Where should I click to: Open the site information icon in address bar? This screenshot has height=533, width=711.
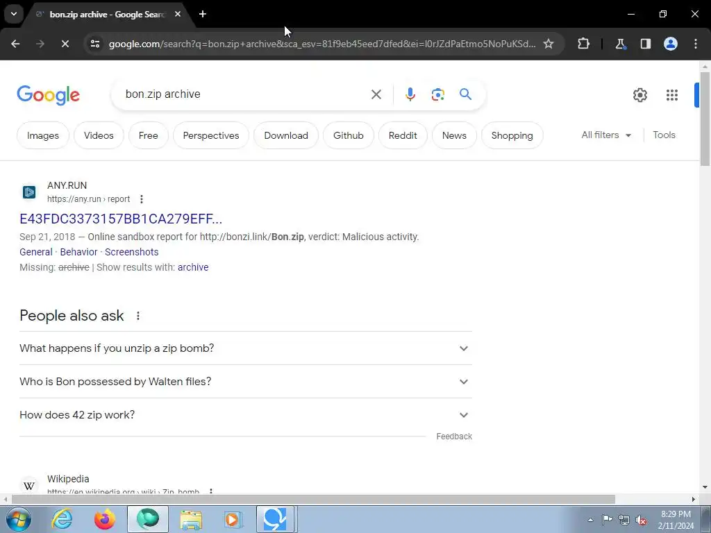click(94, 44)
